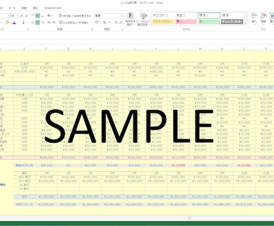Click the Increase Decimal icon
The height and width of the screenshot is (226, 274).
pos(116,23)
